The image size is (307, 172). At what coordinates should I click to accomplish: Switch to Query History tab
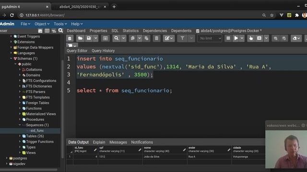click(x=103, y=51)
